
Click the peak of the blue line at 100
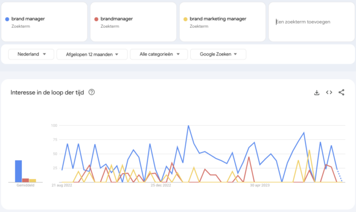pyautogui.click(x=189, y=126)
